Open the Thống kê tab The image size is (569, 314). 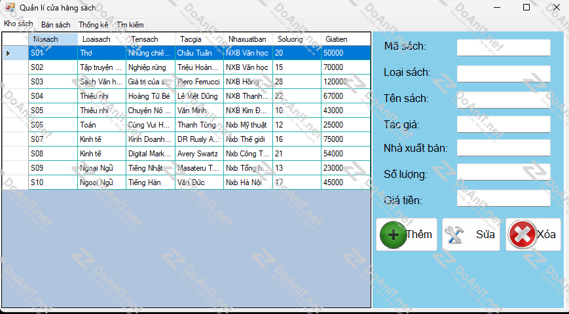click(x=94, y=25)
